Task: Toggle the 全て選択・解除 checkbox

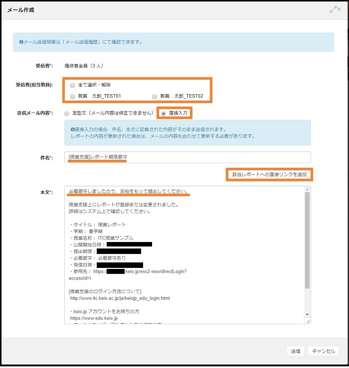Action: pyautogui.click(x=73, y=85)
